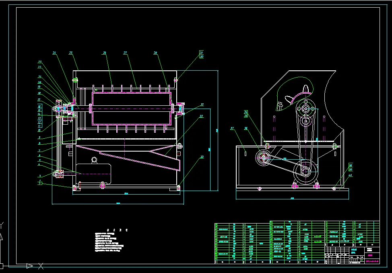Click part callout number 8
392x273 pixels.
point(39,143)
